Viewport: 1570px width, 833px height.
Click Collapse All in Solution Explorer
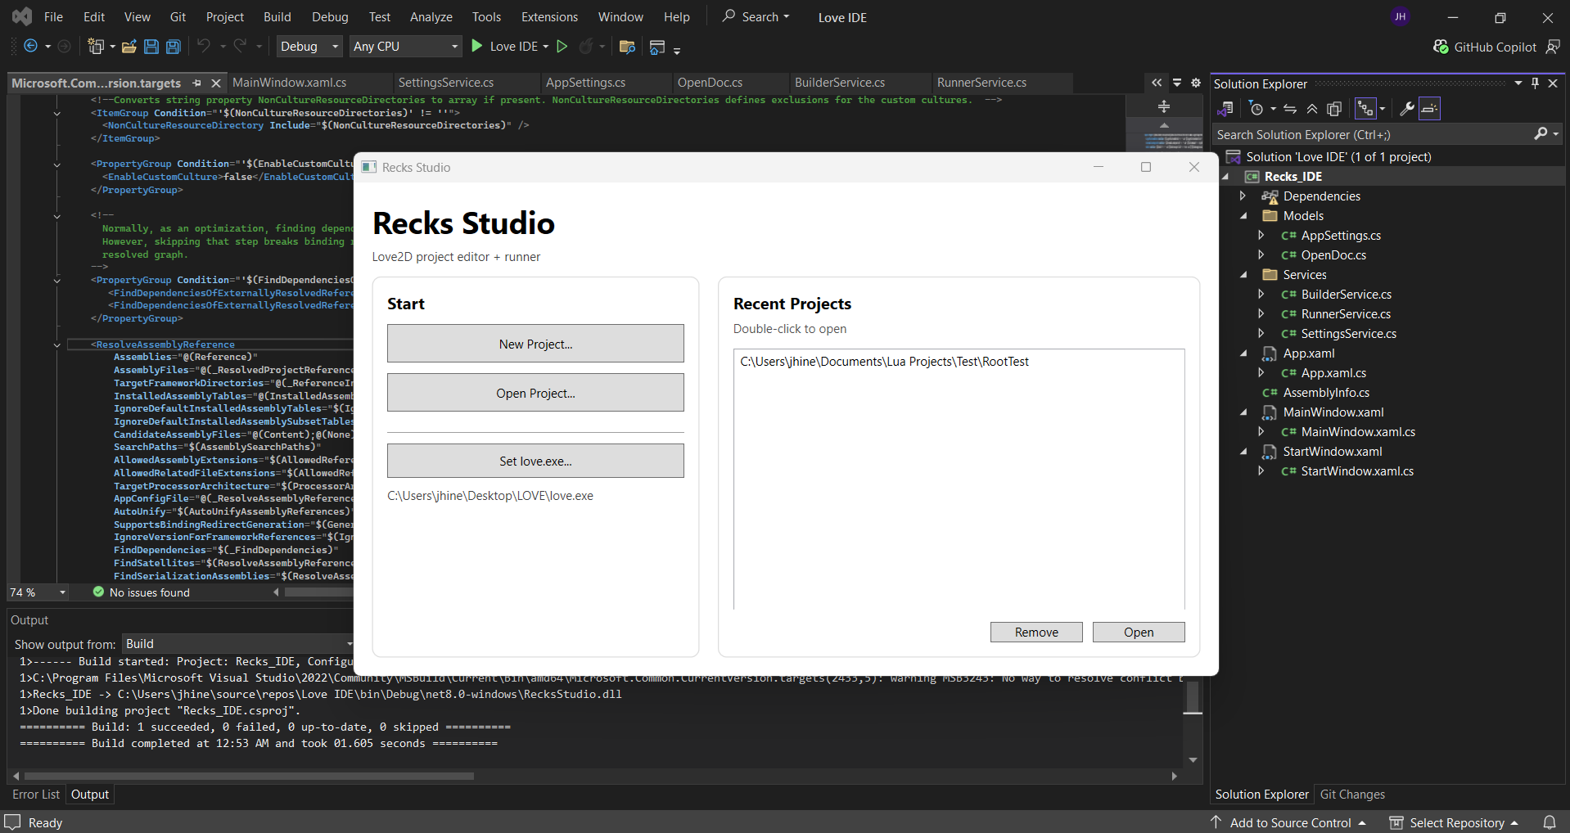pos(1312,109)
